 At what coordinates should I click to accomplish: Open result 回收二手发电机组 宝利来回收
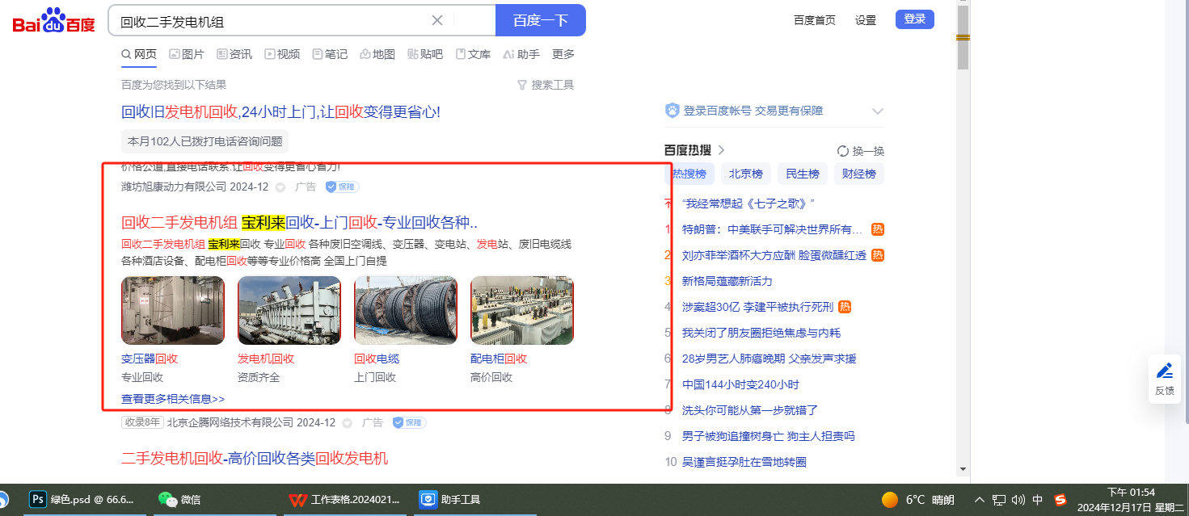(x=299, y=222)
